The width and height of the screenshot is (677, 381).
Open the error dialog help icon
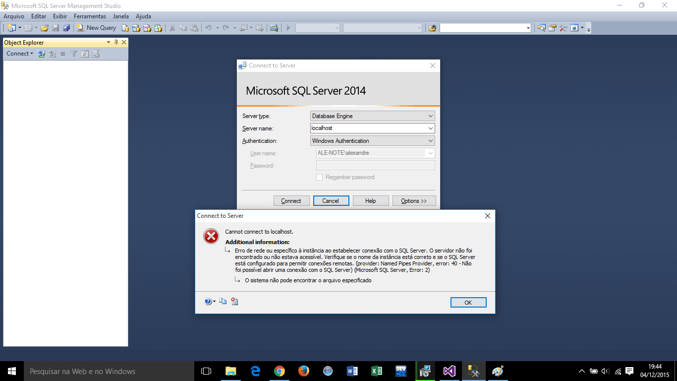(208, 301)
